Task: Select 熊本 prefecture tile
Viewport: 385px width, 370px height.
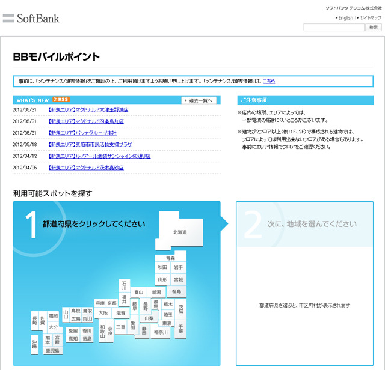Action: tap(48, 340)
